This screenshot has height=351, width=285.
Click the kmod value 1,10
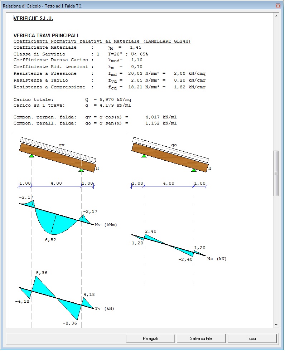coord(137,60)
